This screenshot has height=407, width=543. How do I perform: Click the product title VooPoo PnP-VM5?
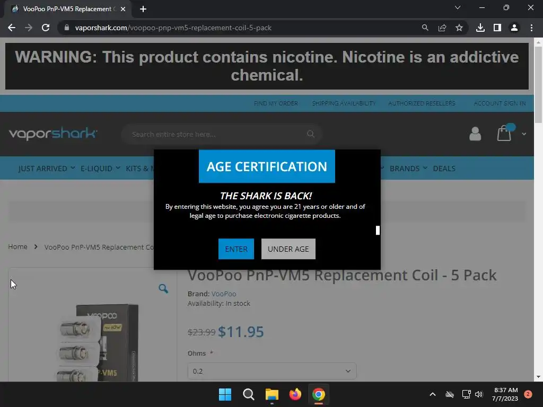pyautogui.click(x=342, y=275)
